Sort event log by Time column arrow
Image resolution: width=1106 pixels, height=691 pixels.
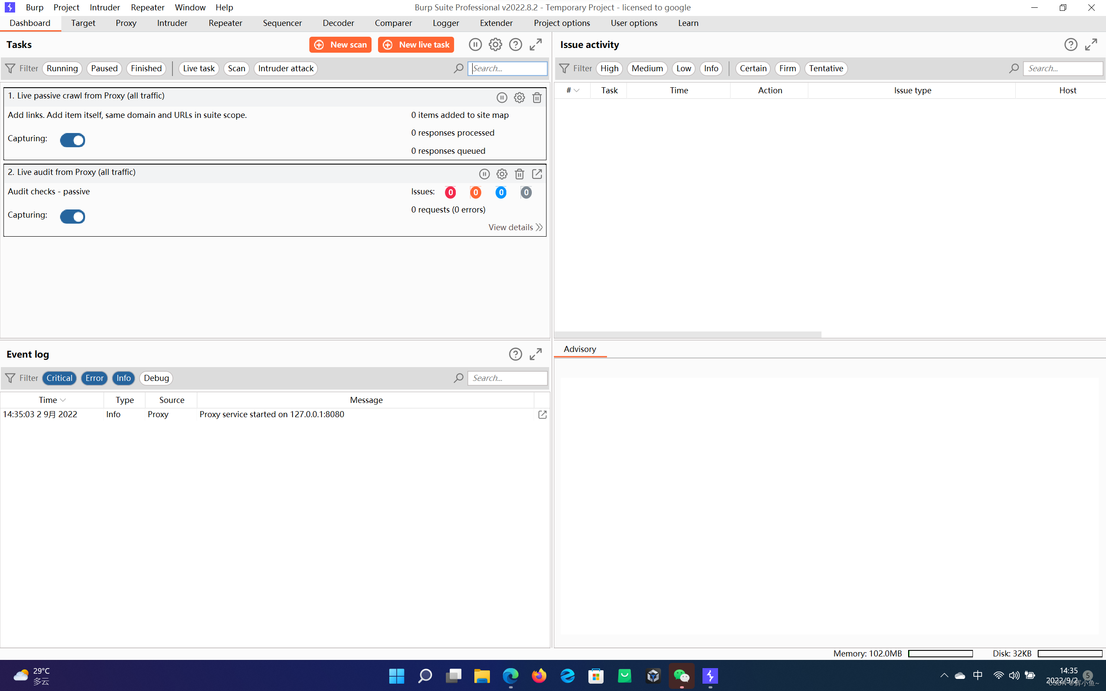point(63,400)
